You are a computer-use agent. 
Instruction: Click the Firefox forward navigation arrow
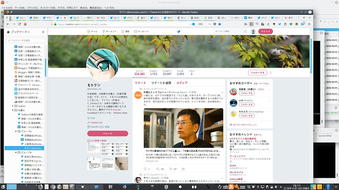pyautogui.click(x=14, y=24)
